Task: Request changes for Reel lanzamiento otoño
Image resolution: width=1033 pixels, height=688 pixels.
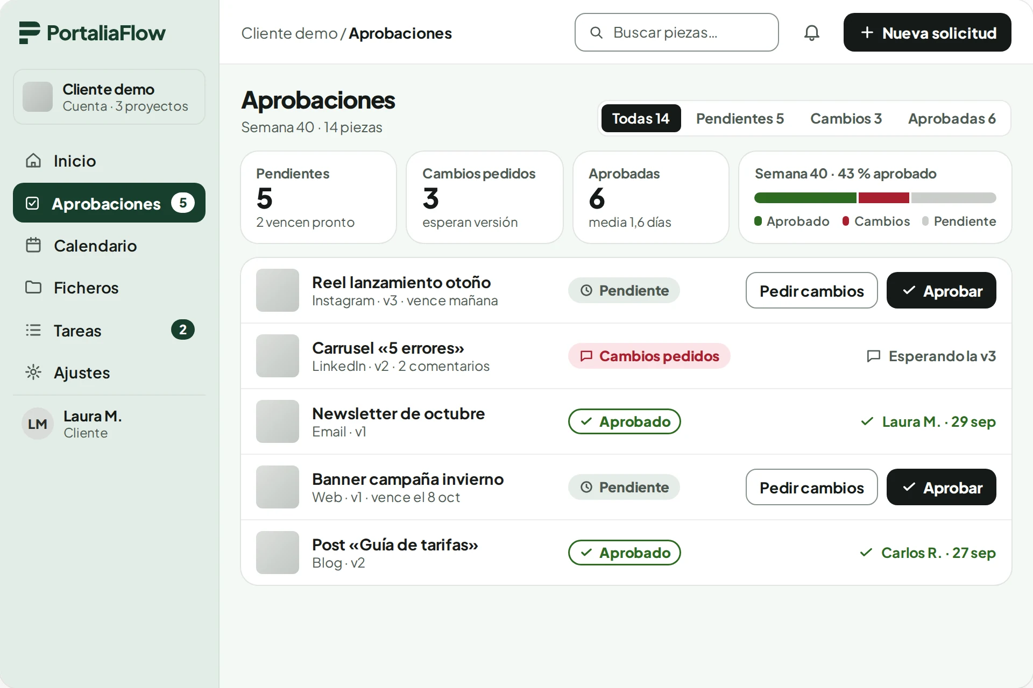Action: click(x=811, y=290)
